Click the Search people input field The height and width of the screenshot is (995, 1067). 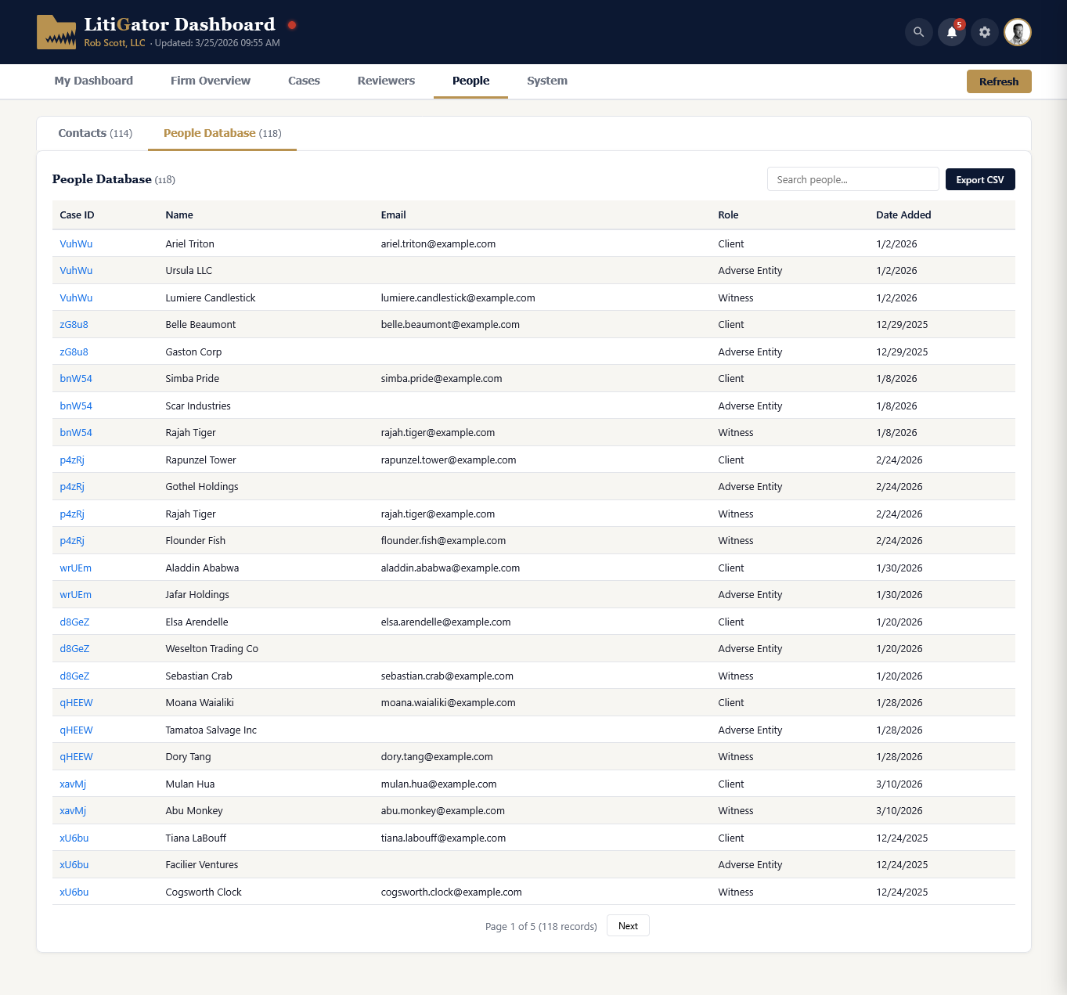[x=853, y=178]
